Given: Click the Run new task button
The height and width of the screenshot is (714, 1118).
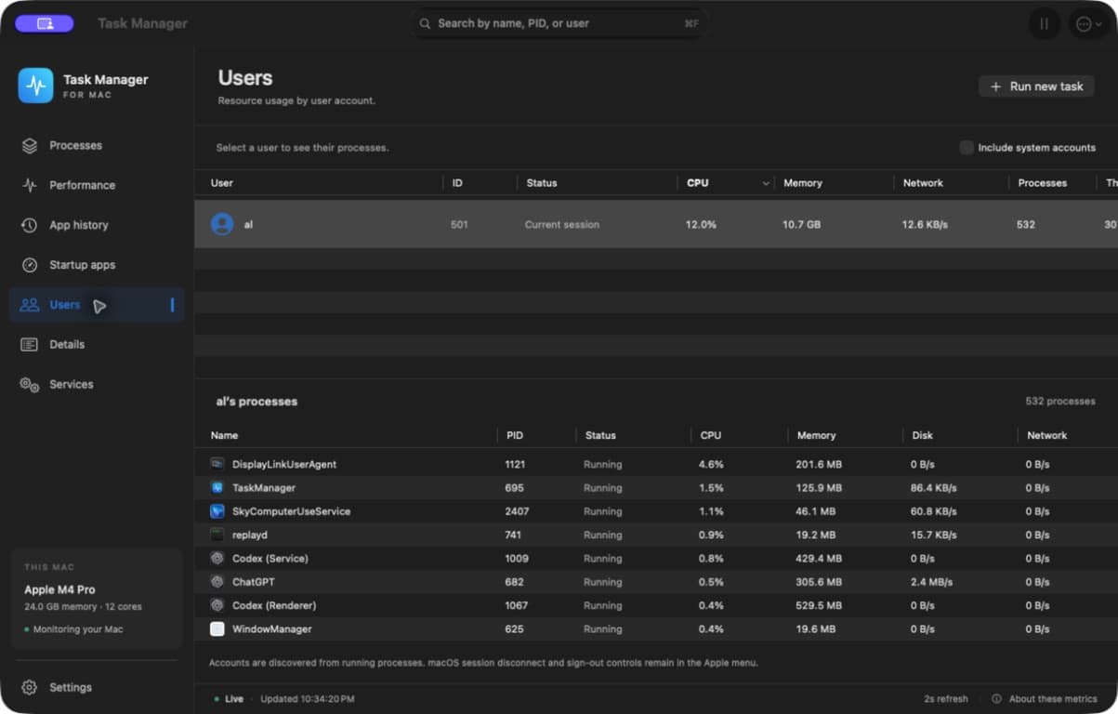Looking at the screenshot, I should tap(1036, 86).
